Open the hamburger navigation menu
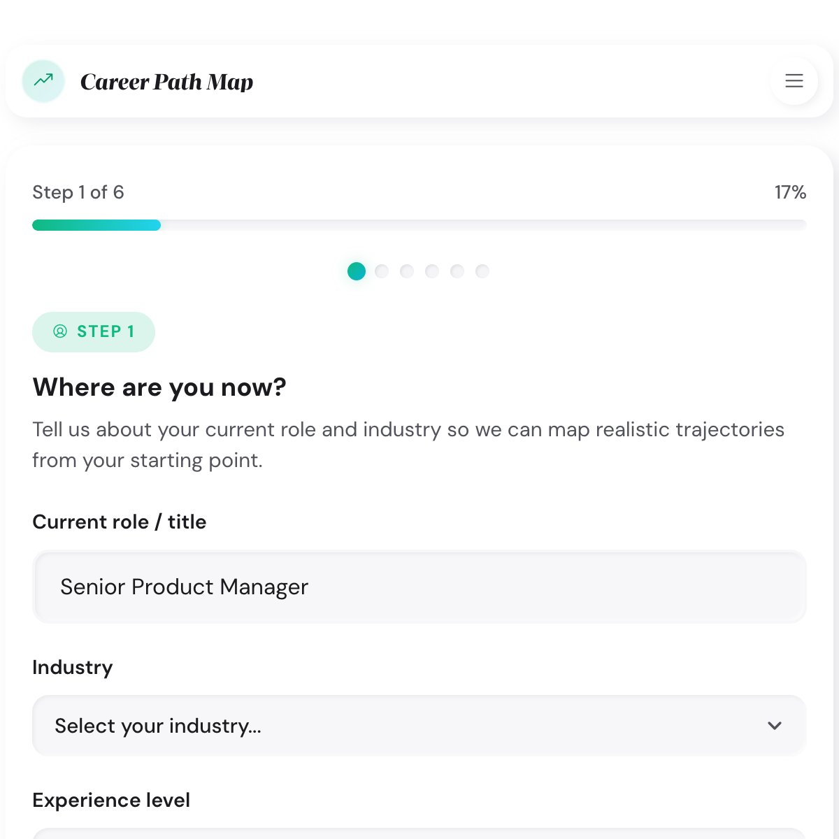This screenshot has width=839, height=839. [x=794, y=81]
